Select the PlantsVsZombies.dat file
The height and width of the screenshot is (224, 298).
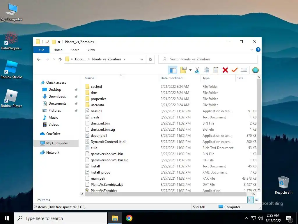(x=107, y=185)
